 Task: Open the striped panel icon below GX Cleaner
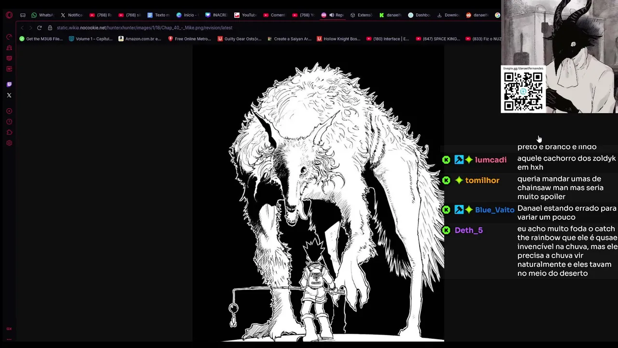pos(9,58)
